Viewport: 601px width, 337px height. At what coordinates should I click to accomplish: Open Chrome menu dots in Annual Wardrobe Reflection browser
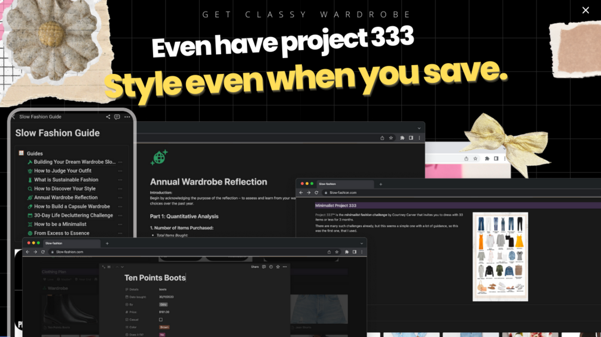point(419,138)
